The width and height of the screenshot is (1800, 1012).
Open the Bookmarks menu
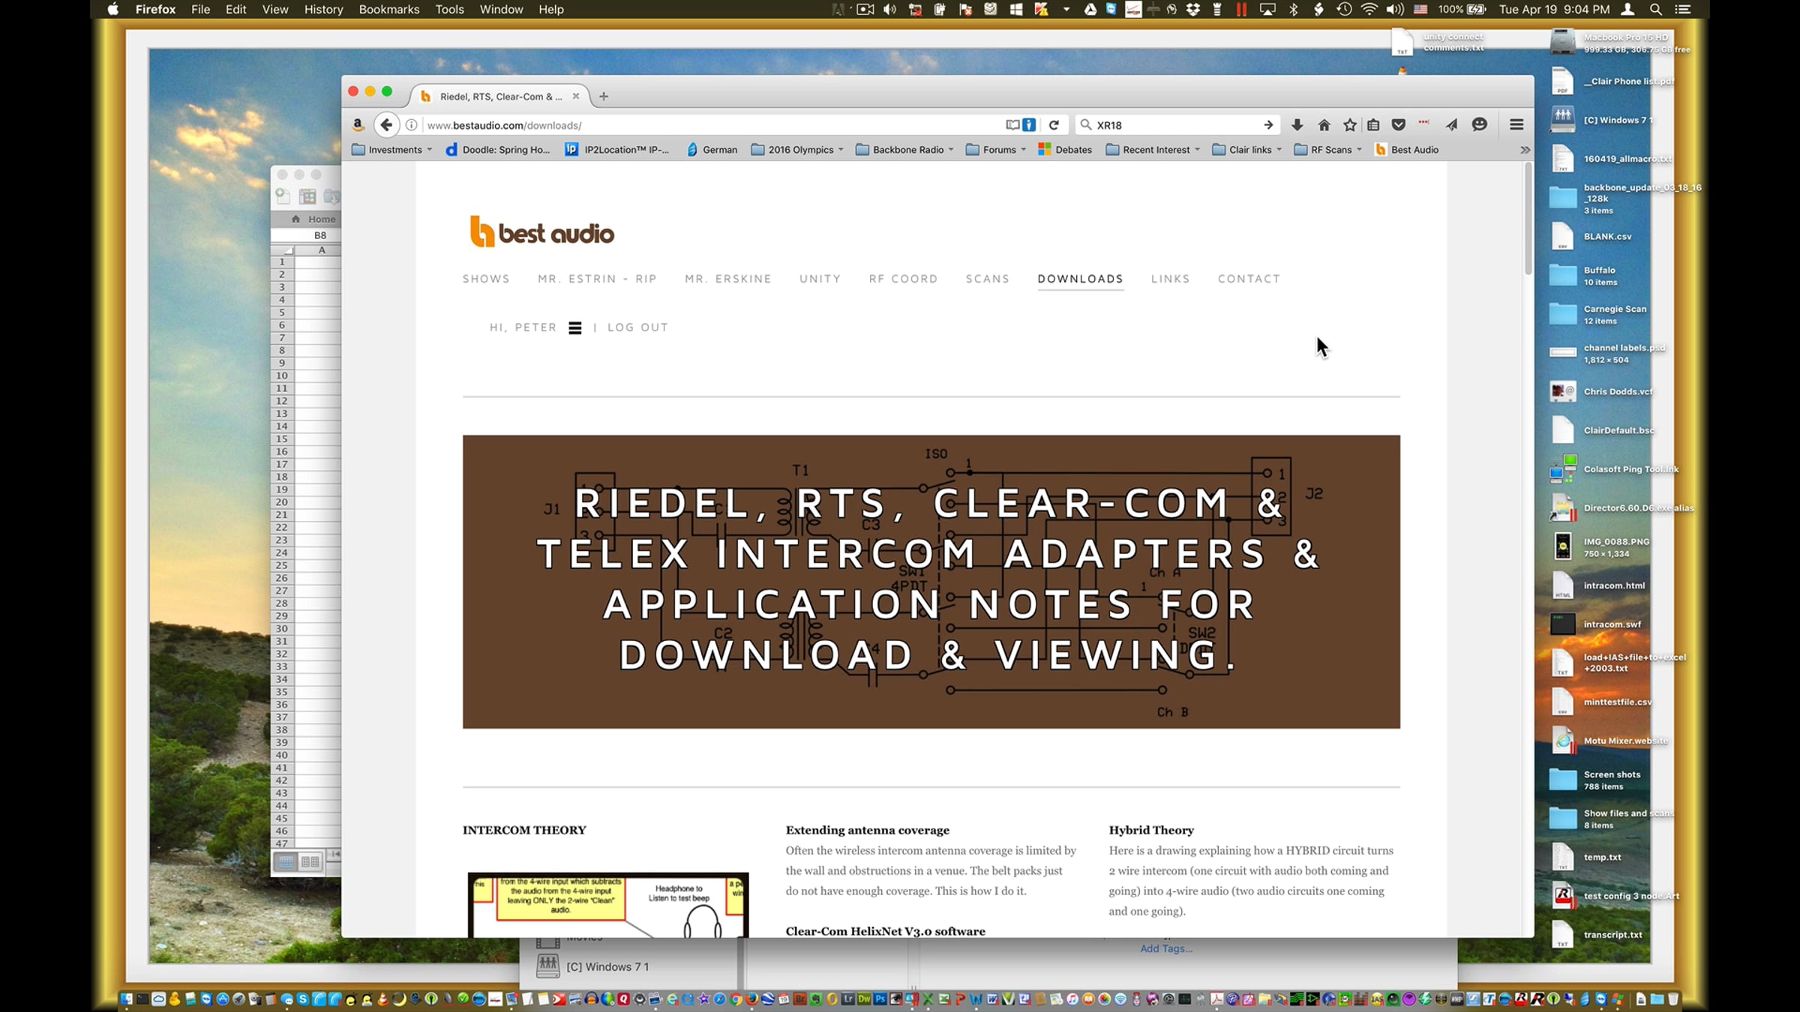tap(389, 10)
